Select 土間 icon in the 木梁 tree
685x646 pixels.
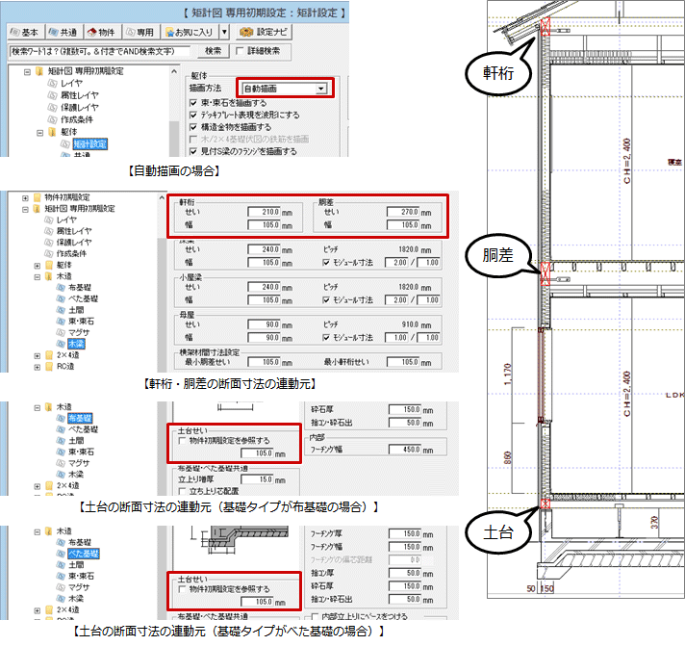(x=61, y=310)
